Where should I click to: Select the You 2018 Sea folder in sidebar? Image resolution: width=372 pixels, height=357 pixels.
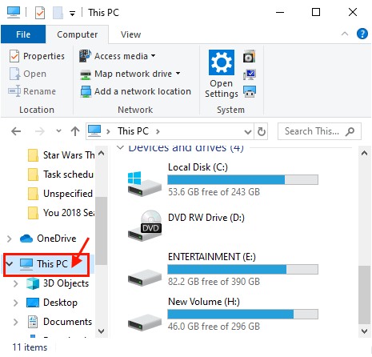(61, 213)
